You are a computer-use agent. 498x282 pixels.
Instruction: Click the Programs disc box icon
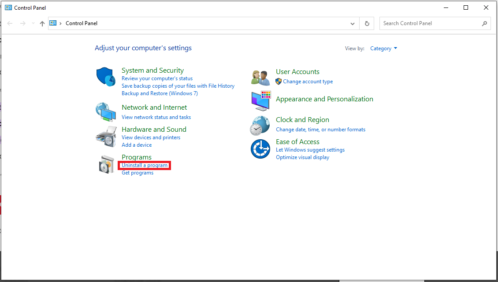coord(106,164)
